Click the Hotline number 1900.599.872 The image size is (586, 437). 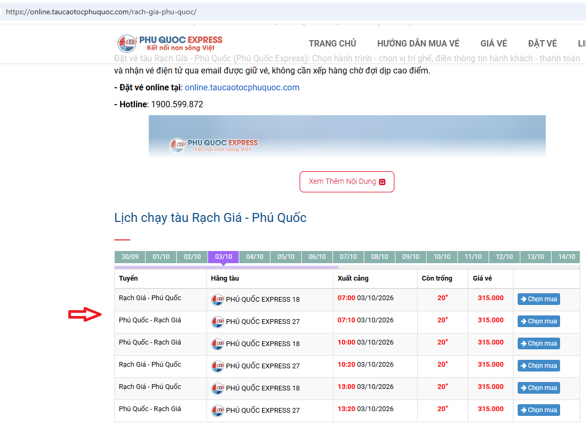tap(177, 105)
